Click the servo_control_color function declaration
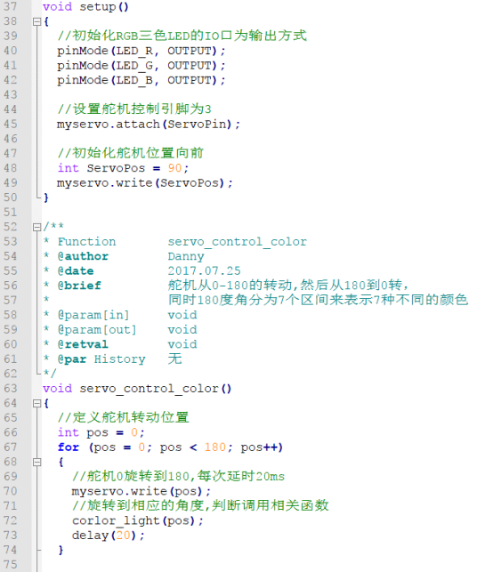This screenshot has width=493, height=572. tap(137, 389)
